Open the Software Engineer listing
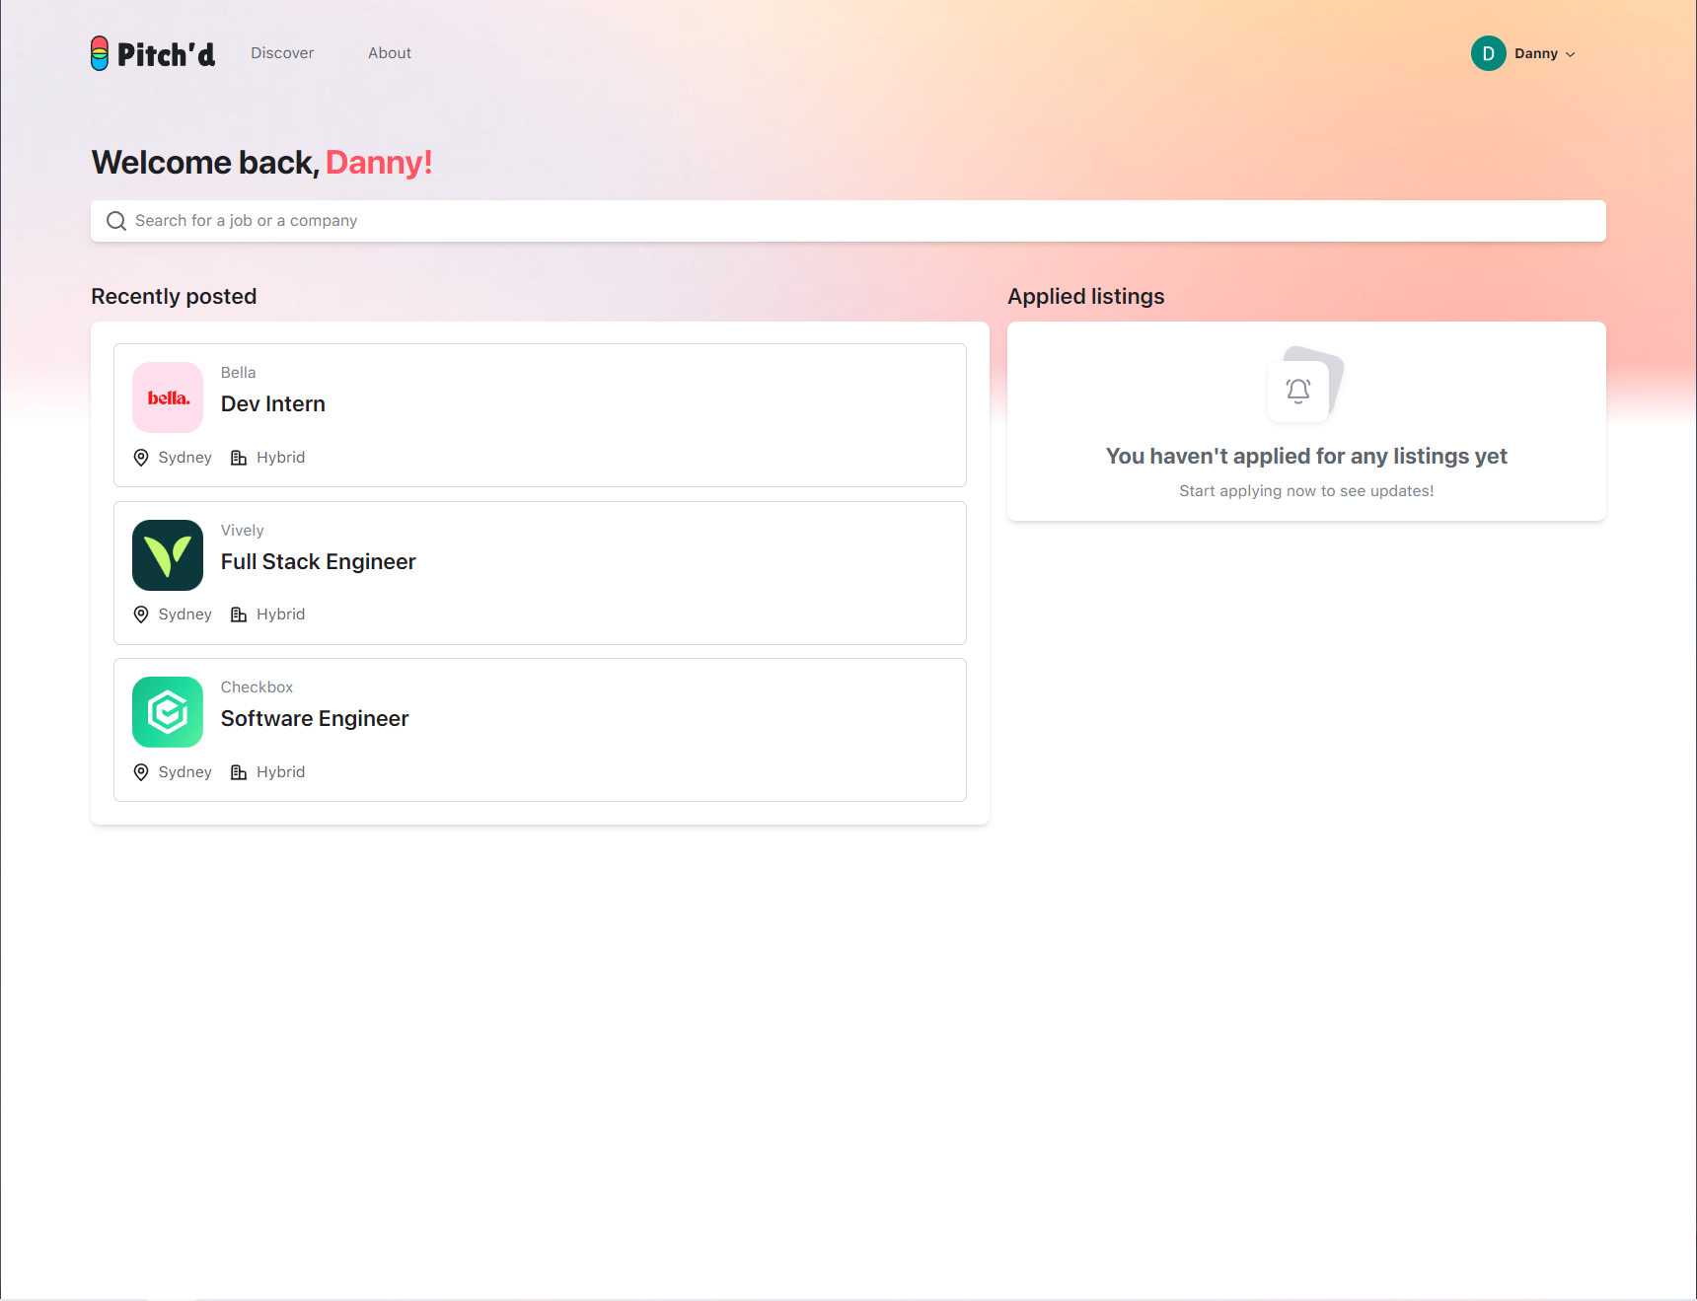Screen dimensions: 1697x1301 [x=540, y=730]
